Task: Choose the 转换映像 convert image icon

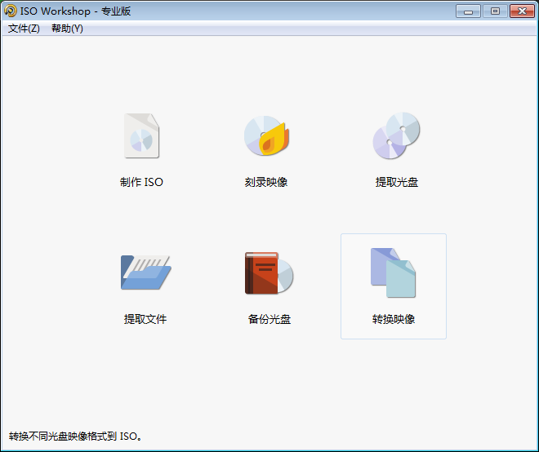Action: (x=394, y=273)
